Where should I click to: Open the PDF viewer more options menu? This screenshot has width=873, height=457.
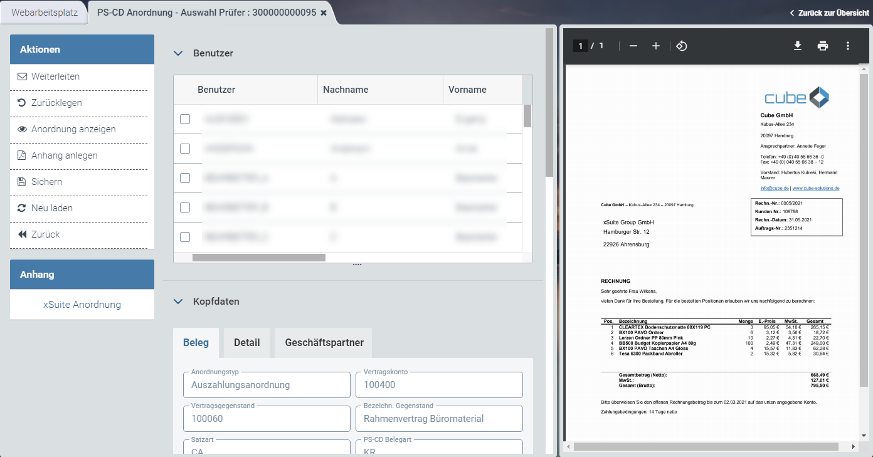point(848,46)
